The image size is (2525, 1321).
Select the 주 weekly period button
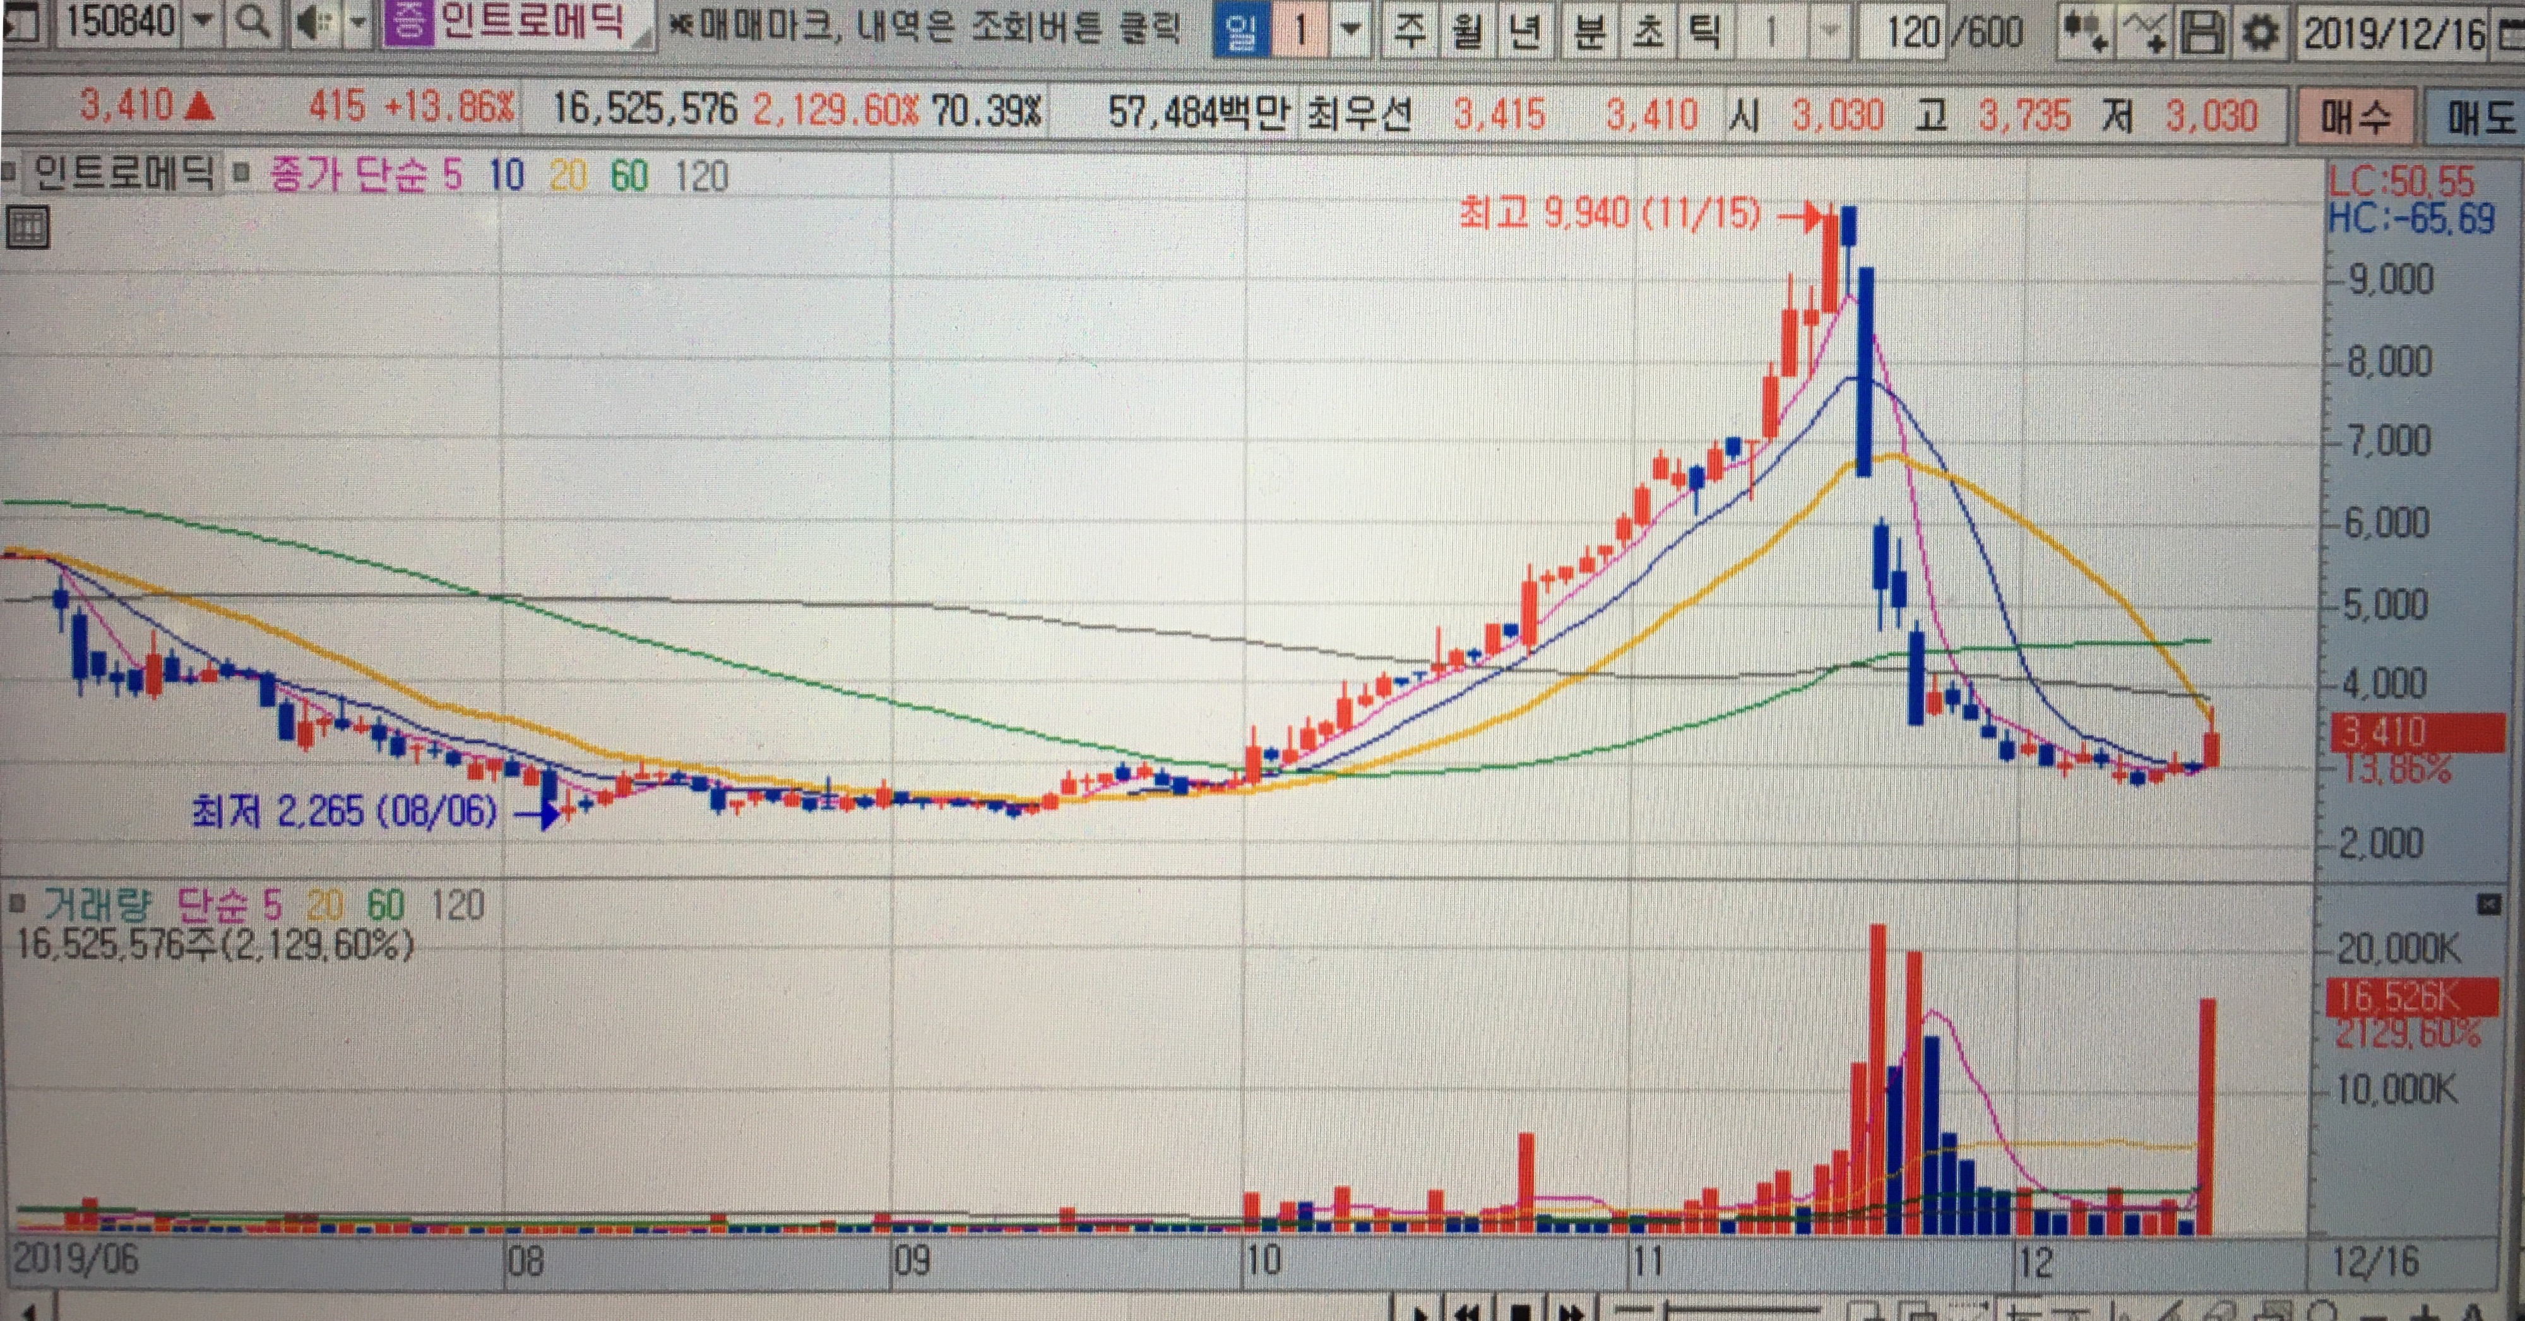1410,32
